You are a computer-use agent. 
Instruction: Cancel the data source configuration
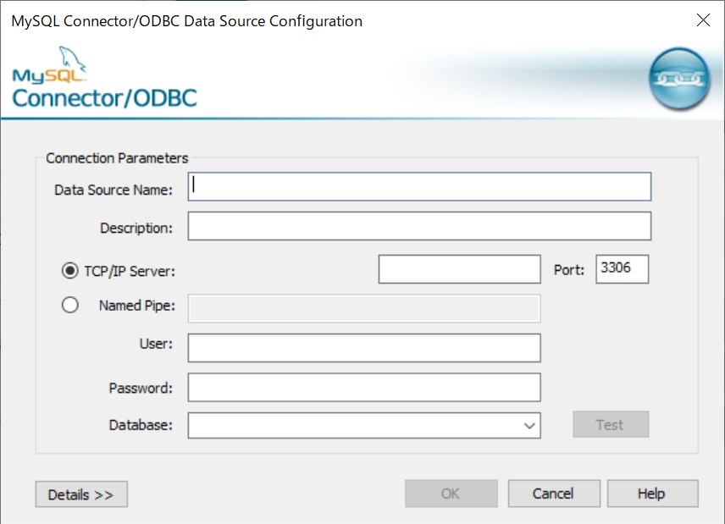554,494
